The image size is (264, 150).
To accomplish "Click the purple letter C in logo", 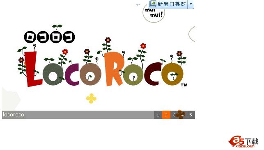I will (x=72, y=75).
